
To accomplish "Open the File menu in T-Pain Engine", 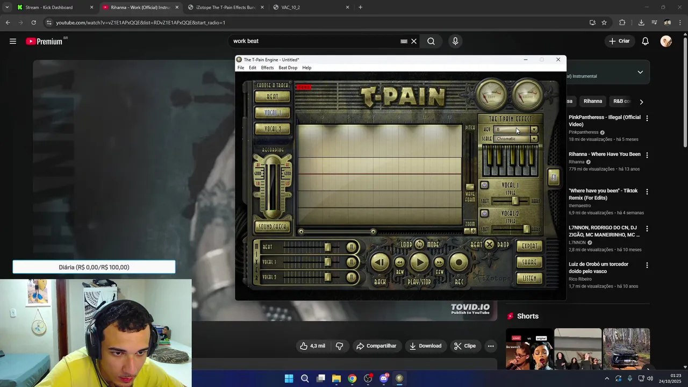I will click(x=241, y=68).
